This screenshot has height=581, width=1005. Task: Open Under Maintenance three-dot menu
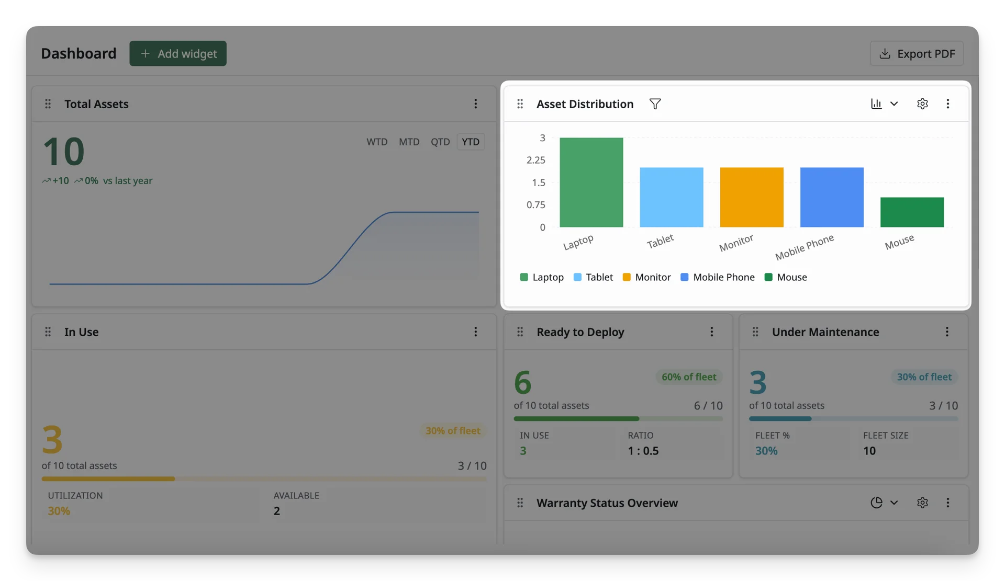(947, 332)
